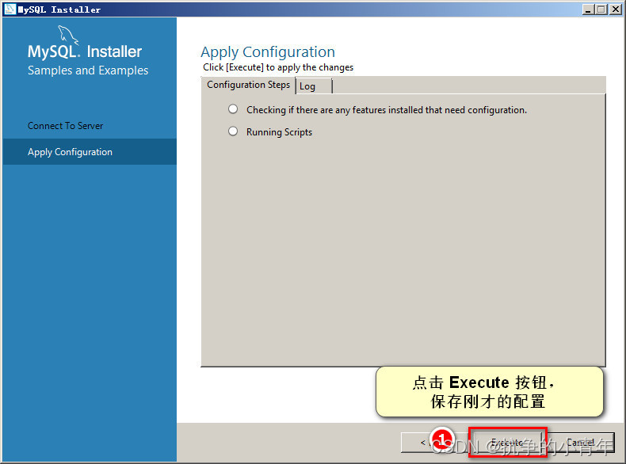This screenshot has width=626, height=464.
Task: Switch to the Log tab
Action: coord(314,86)
